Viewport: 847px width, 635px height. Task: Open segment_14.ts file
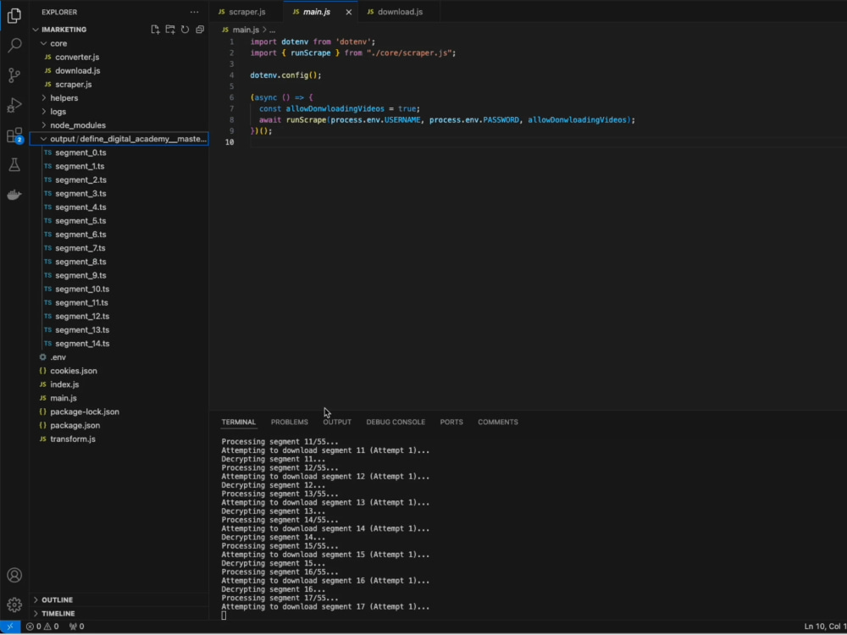pos(119,344)
